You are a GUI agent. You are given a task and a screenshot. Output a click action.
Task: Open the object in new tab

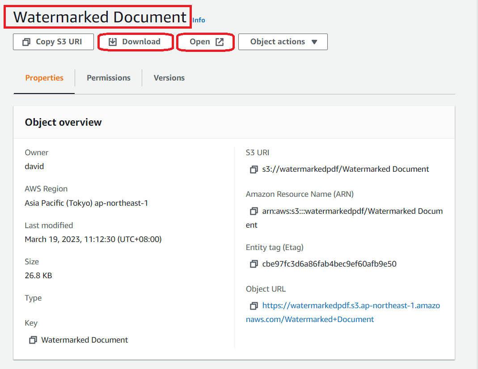pyautogui.click(x=206, y=42)
